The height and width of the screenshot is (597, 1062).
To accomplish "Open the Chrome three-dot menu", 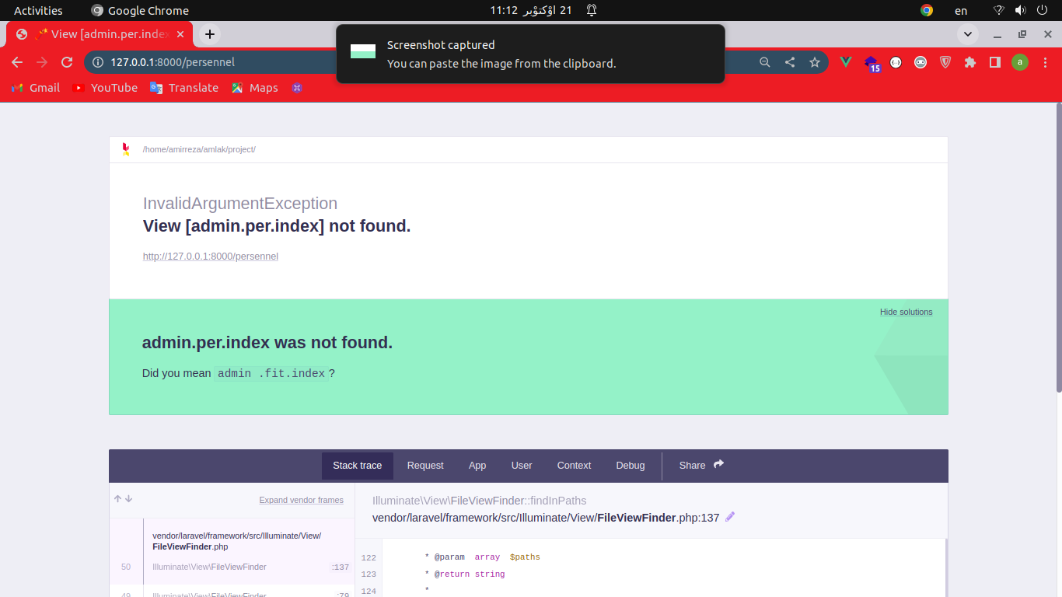I will [x=1045, y=62].
